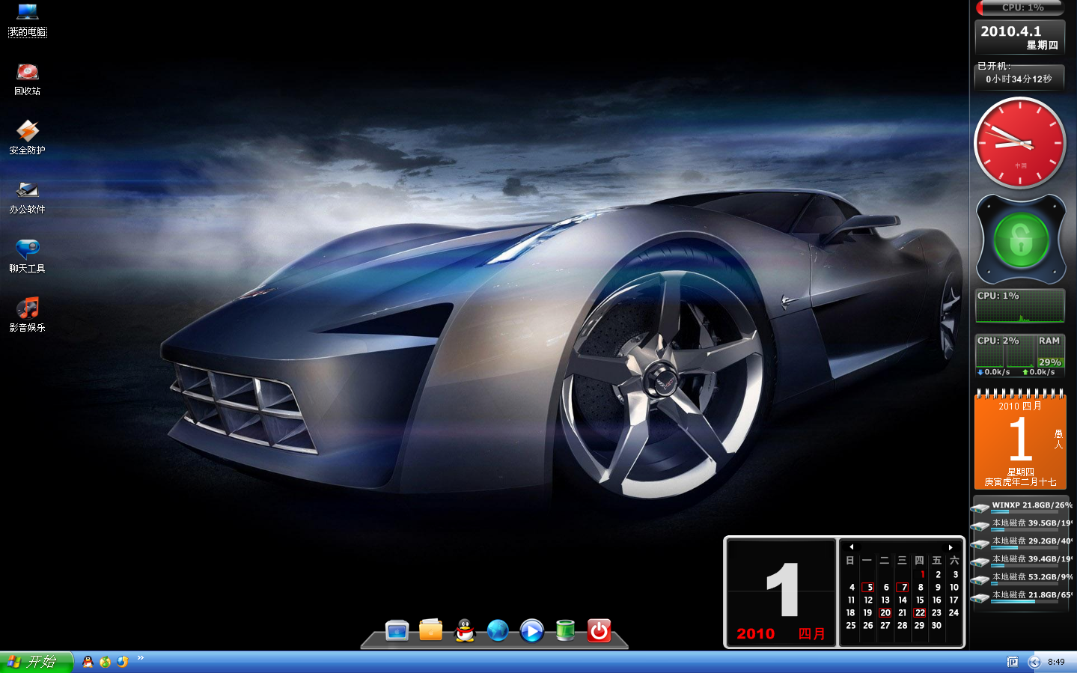The image size is (1077, 673).
Task: Go to previous month in calendar widget
Action: click(852, 547)
